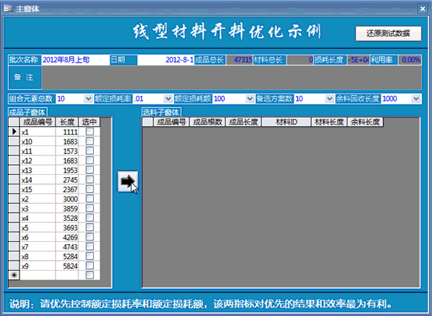432x316 pixels.
Task: Tick the 选中 checkbox for x7
Action: pos(89,247)
